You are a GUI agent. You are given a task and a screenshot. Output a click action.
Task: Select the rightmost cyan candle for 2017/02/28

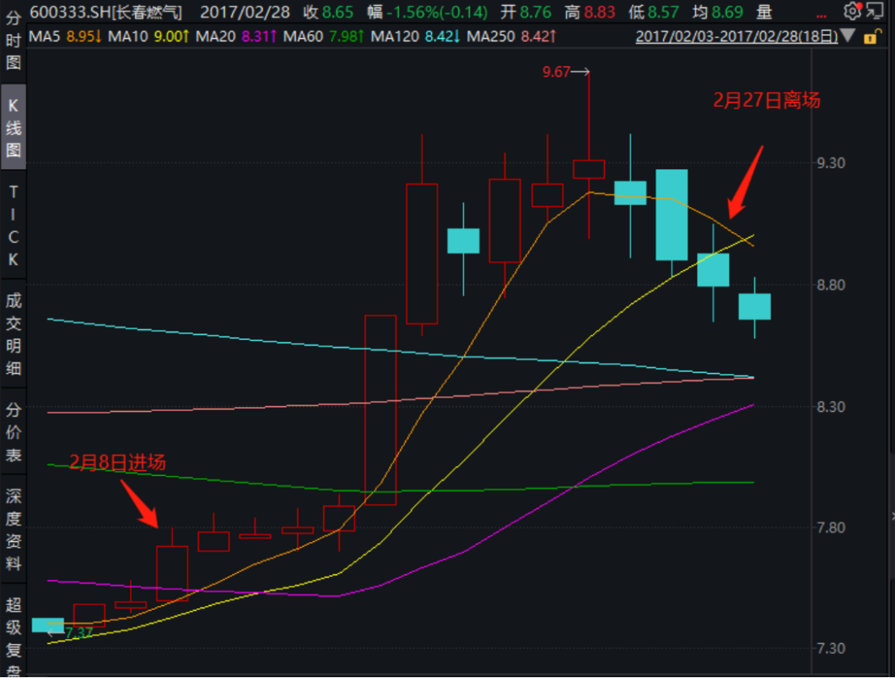[755, 307]
